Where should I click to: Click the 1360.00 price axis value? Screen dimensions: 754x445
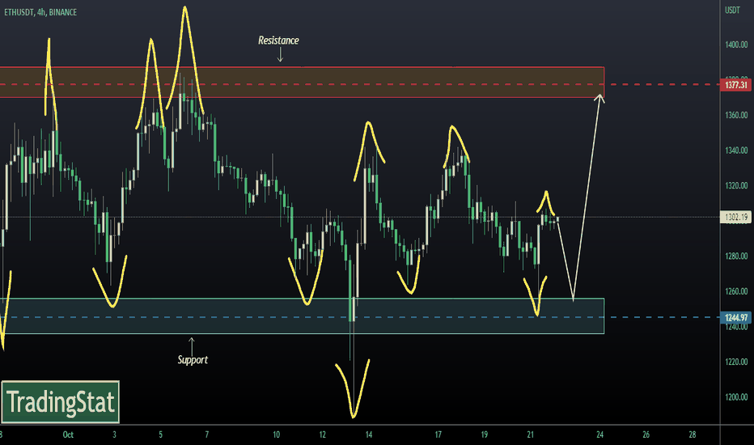[x=736, y=115]
